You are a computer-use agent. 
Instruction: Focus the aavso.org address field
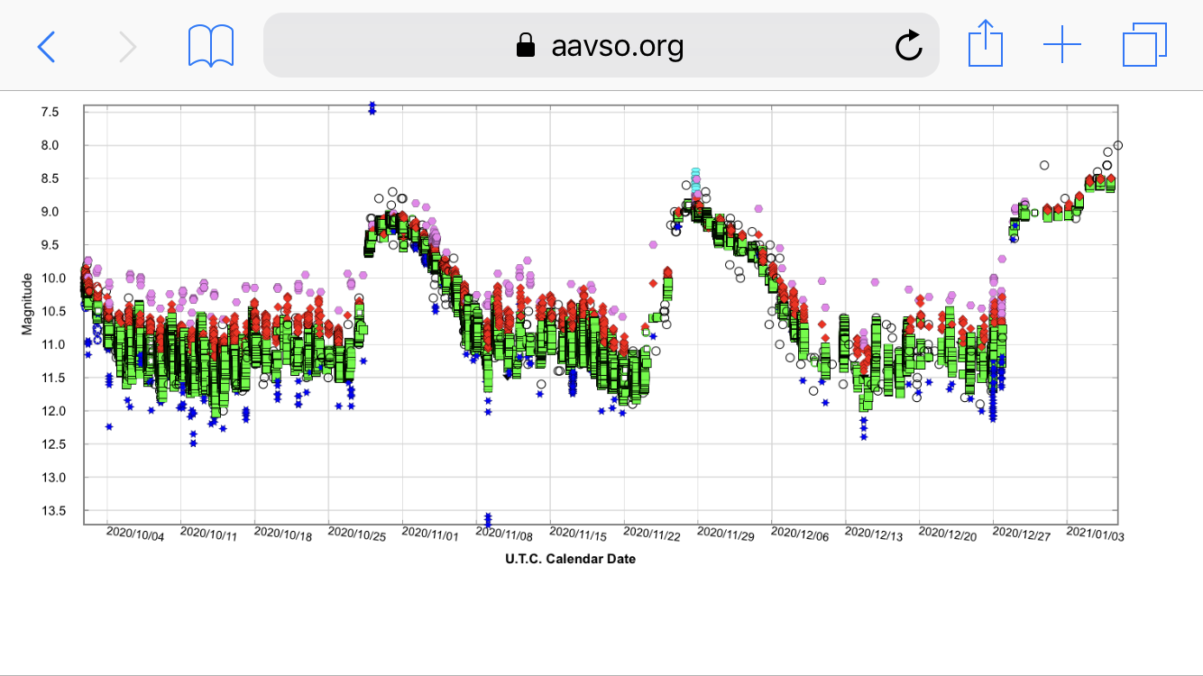(617, 45)
